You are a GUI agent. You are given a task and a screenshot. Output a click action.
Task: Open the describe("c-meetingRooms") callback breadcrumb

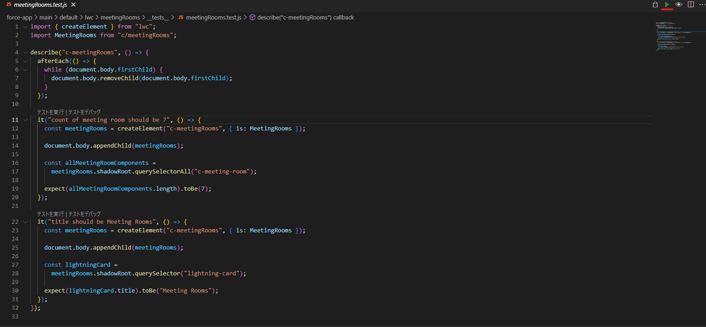coord(306,17)
